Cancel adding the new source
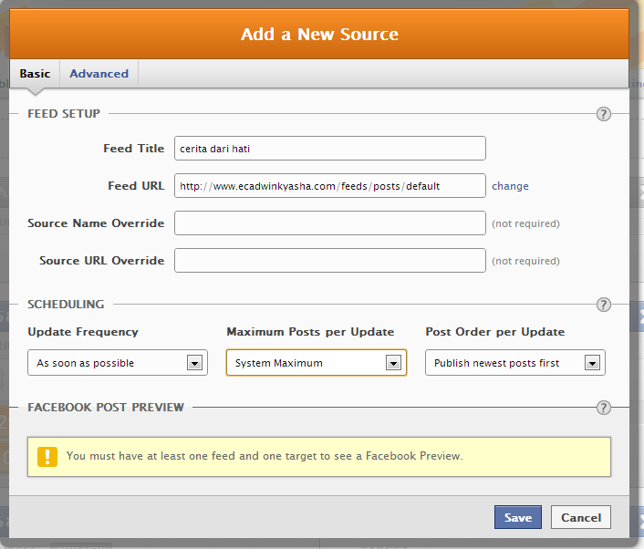Screen dimensions: 644x549 click(x=580, y=518)
